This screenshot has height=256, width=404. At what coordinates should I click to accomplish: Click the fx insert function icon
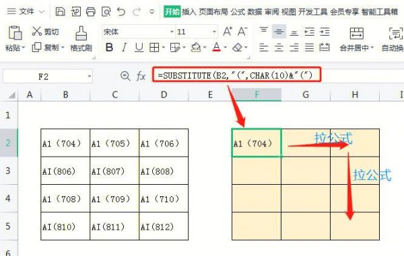pyautogui.click(x=141, y=76)
